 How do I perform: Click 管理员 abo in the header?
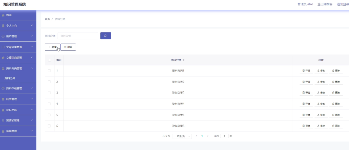point(305,4)
